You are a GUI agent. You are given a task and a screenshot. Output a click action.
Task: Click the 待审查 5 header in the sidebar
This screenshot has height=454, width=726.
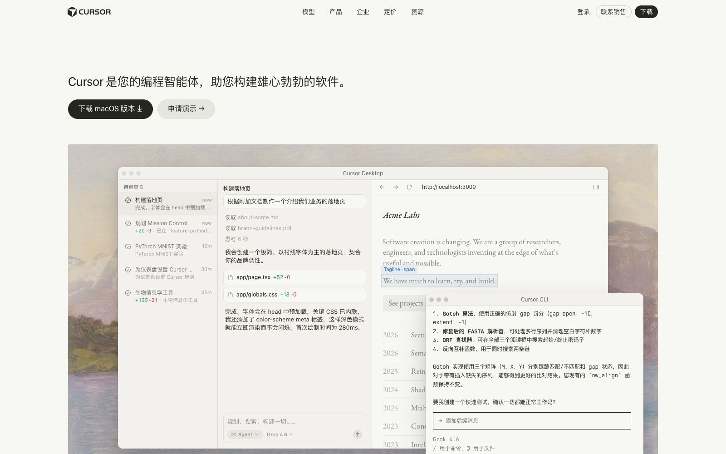[x=133, y=187]
